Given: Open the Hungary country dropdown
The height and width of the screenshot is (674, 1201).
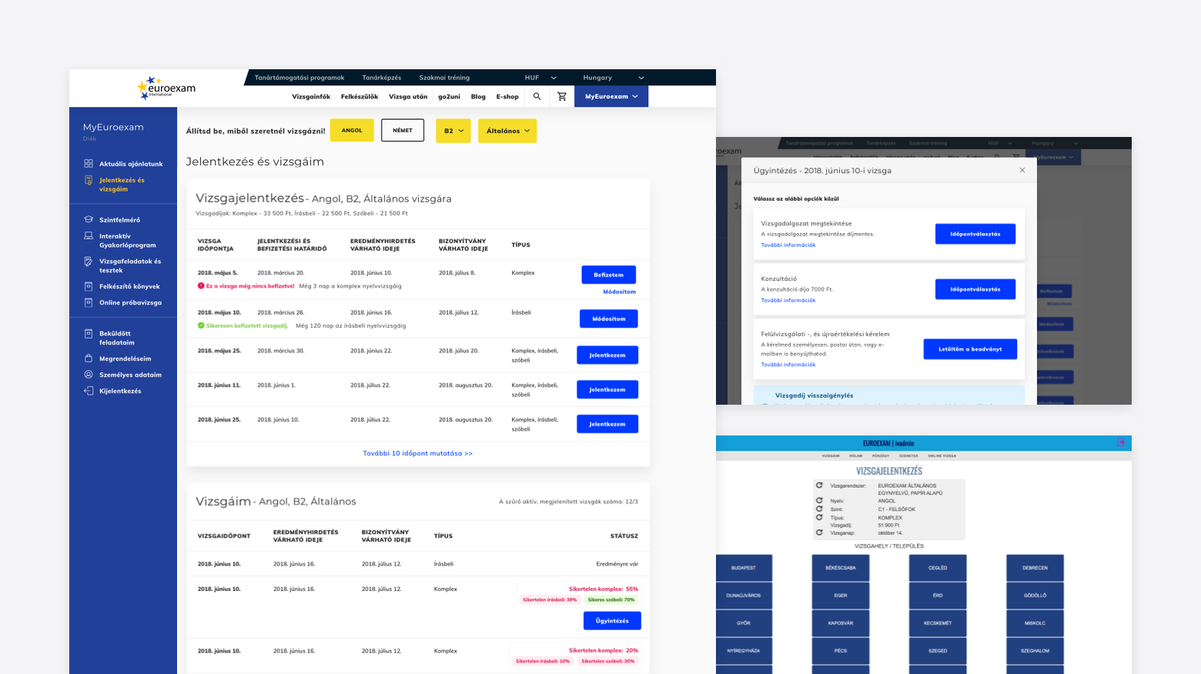Looking at the screenshot, I should click(x=614, y=78).
